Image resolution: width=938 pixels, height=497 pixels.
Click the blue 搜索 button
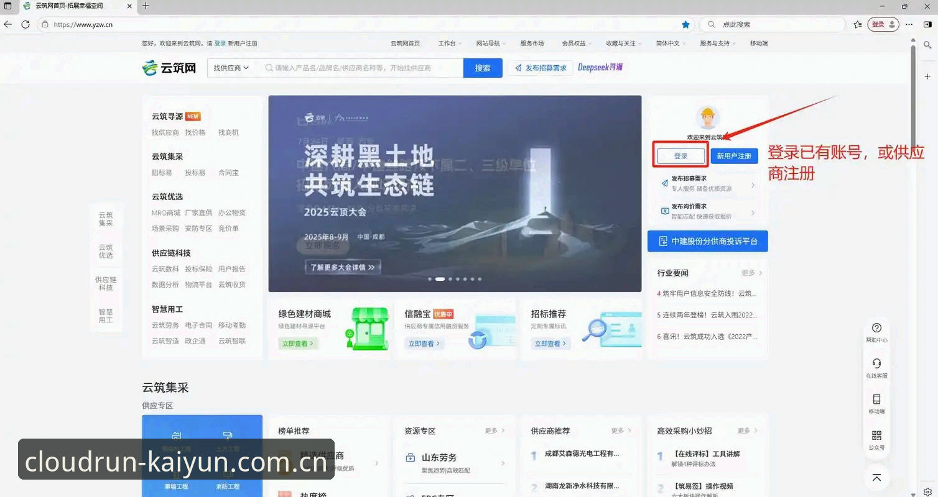(483, 68)
